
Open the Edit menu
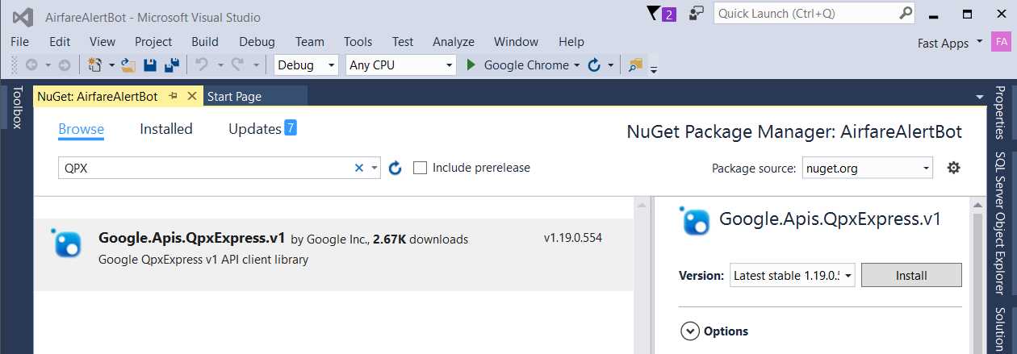pos(60,41)
